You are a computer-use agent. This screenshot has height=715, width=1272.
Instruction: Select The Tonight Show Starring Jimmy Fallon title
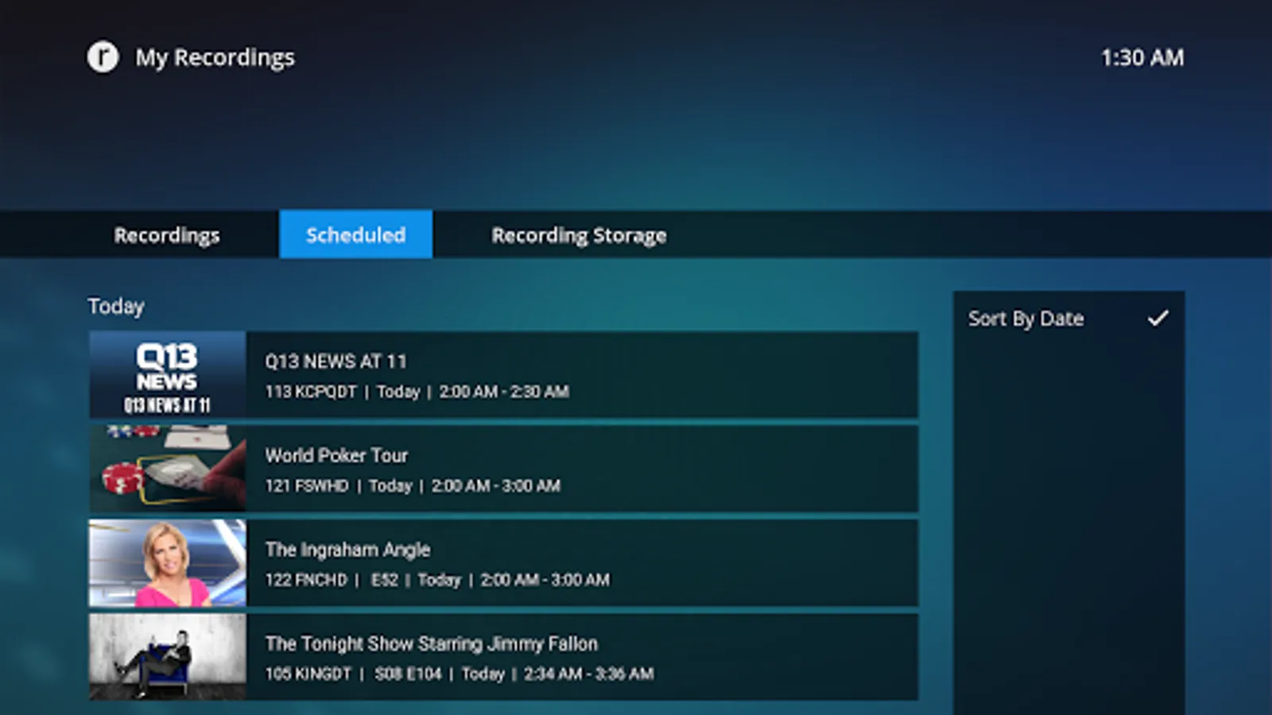pos(432,643)
